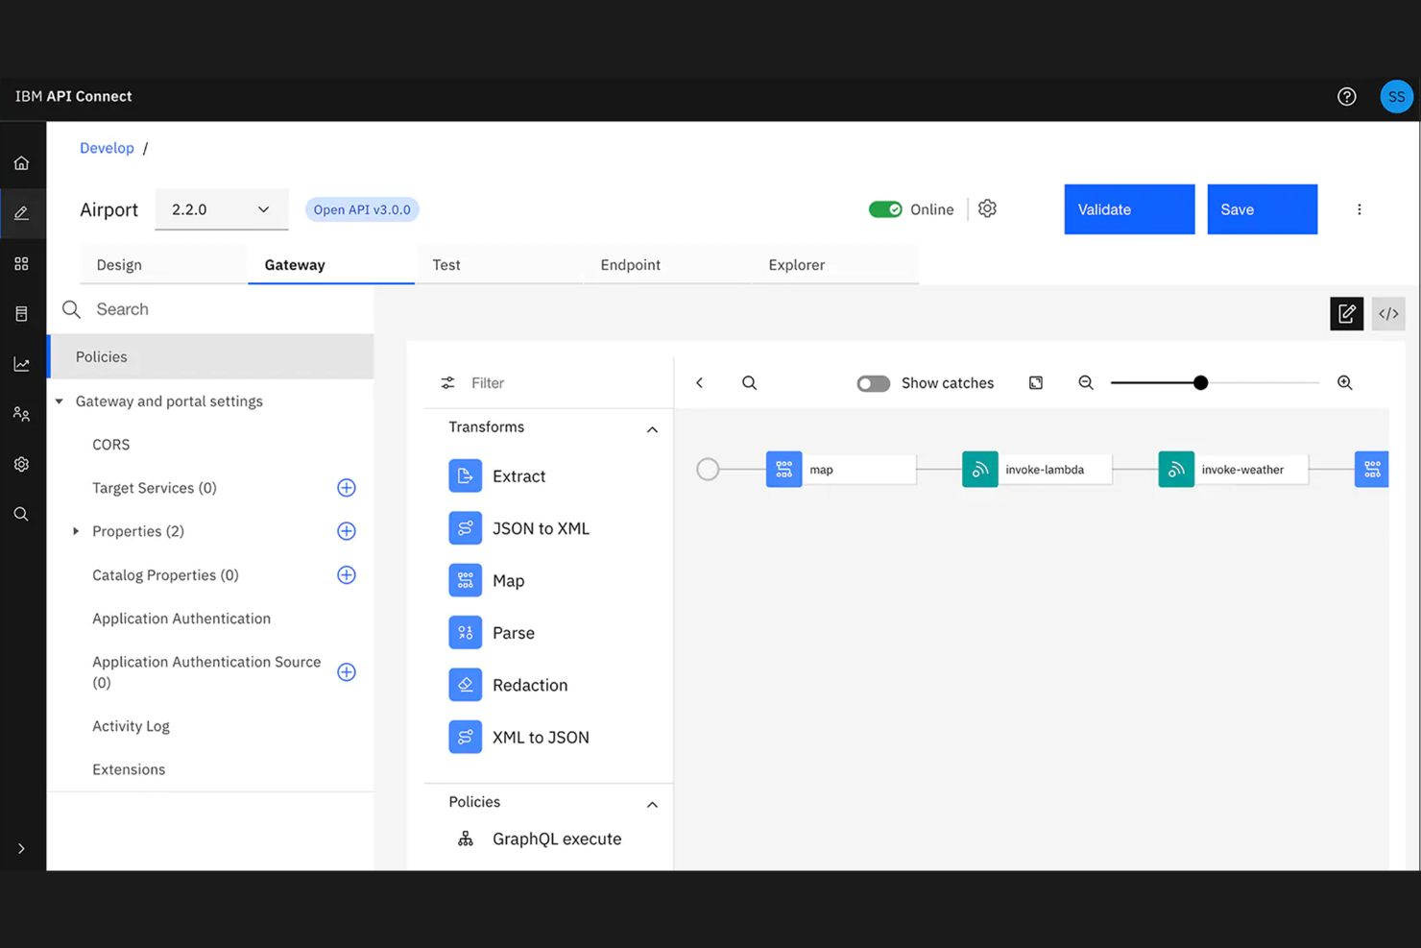Click the Open API v3.0.0 tag

[x=362, y=209]
